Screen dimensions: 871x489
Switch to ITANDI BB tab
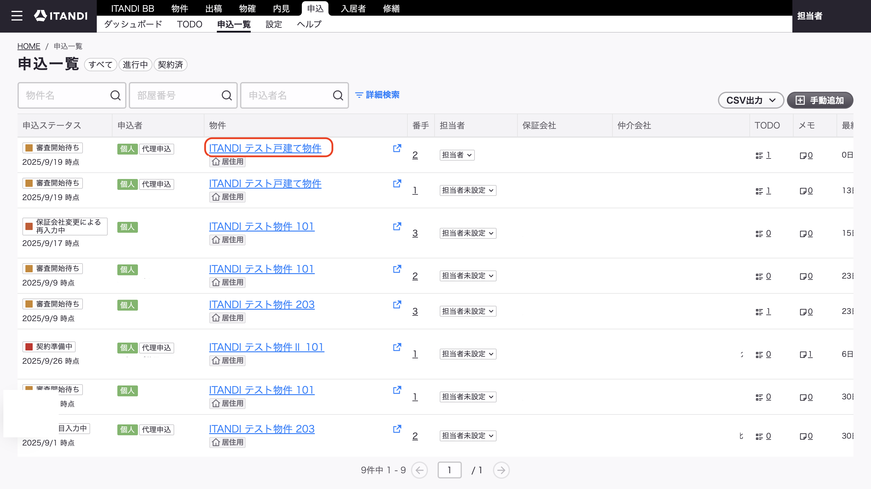point(132,8)
